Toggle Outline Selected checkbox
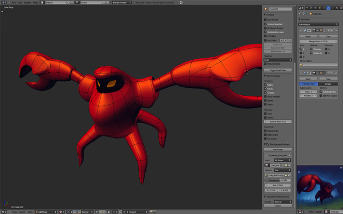Image resolution: width=343 pixels, height=214 pixels. point(266,24)
